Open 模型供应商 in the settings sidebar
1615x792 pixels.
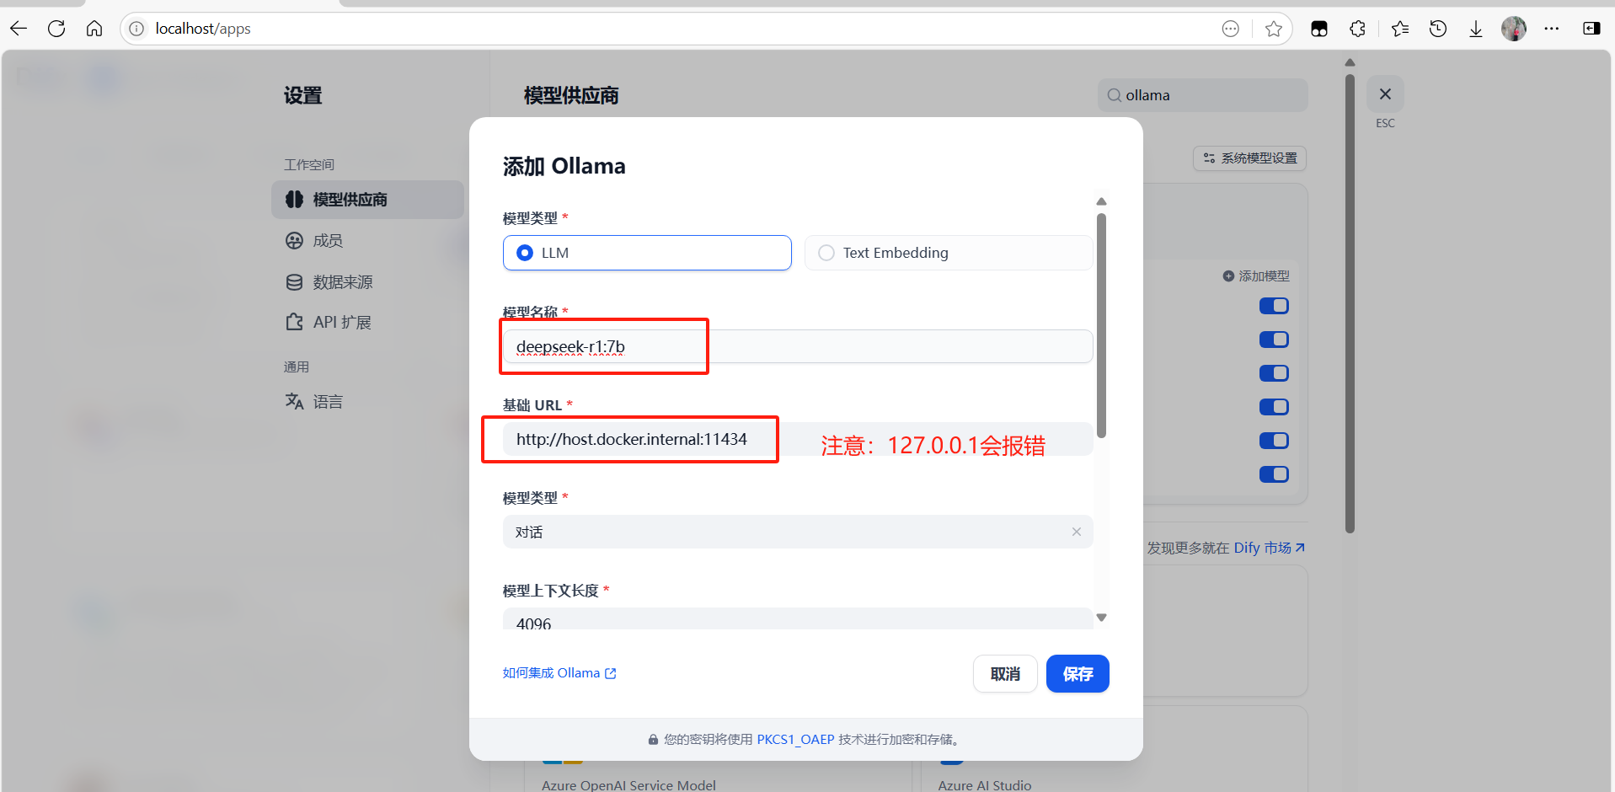click(x=367, y=200)
